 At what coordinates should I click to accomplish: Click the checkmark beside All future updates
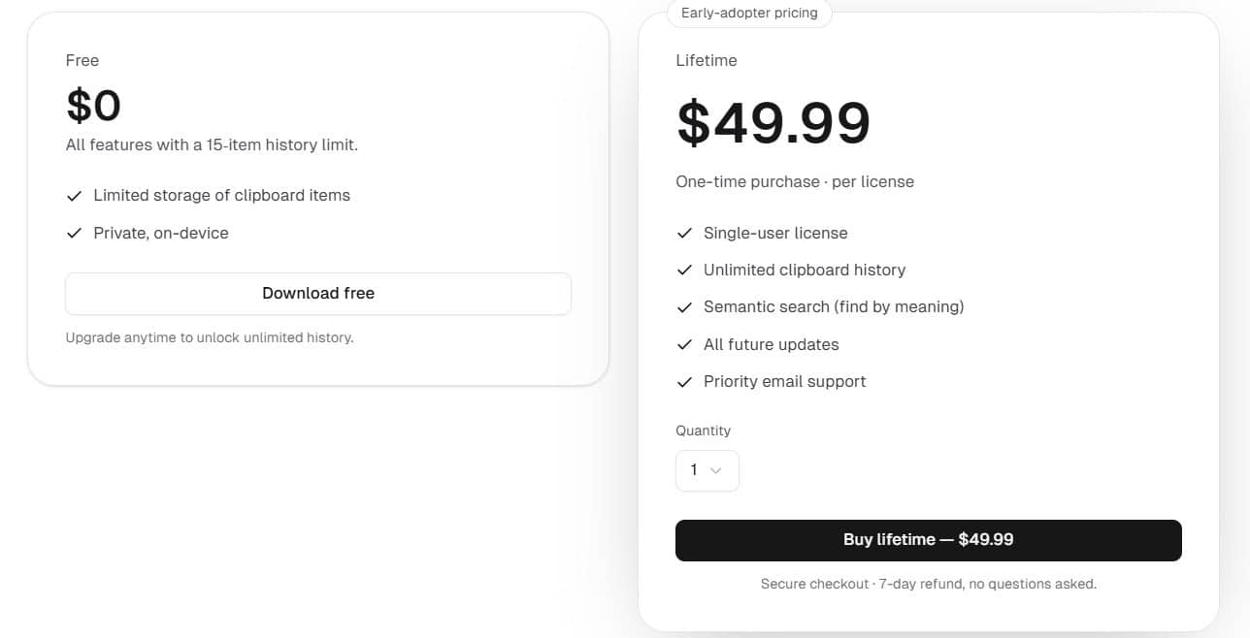point(684,344)
